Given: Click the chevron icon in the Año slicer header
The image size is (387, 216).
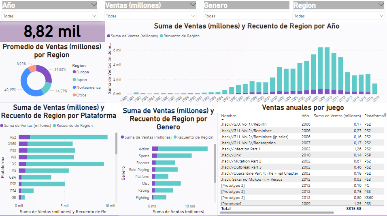Looking at the screenshot, I should pyautogui.click(x=94, y=5).
